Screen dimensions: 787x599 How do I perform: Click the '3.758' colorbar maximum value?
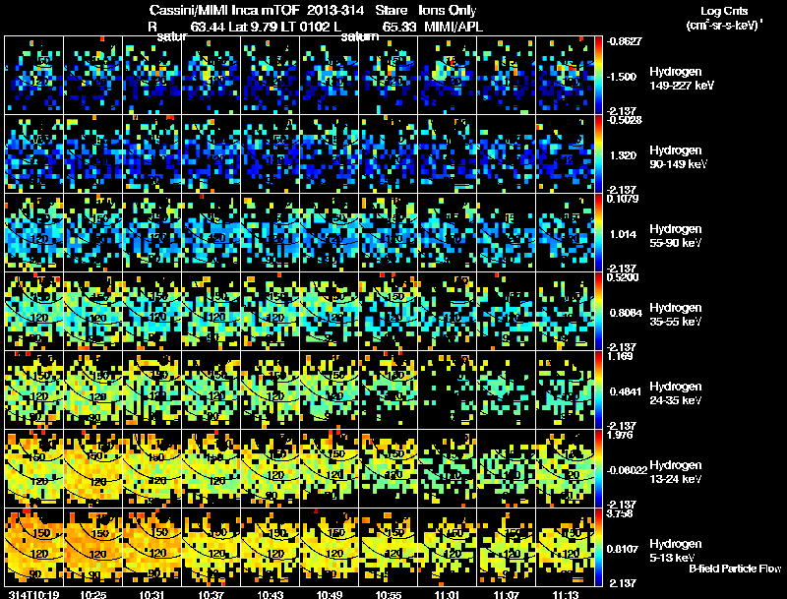click(620, 513)
